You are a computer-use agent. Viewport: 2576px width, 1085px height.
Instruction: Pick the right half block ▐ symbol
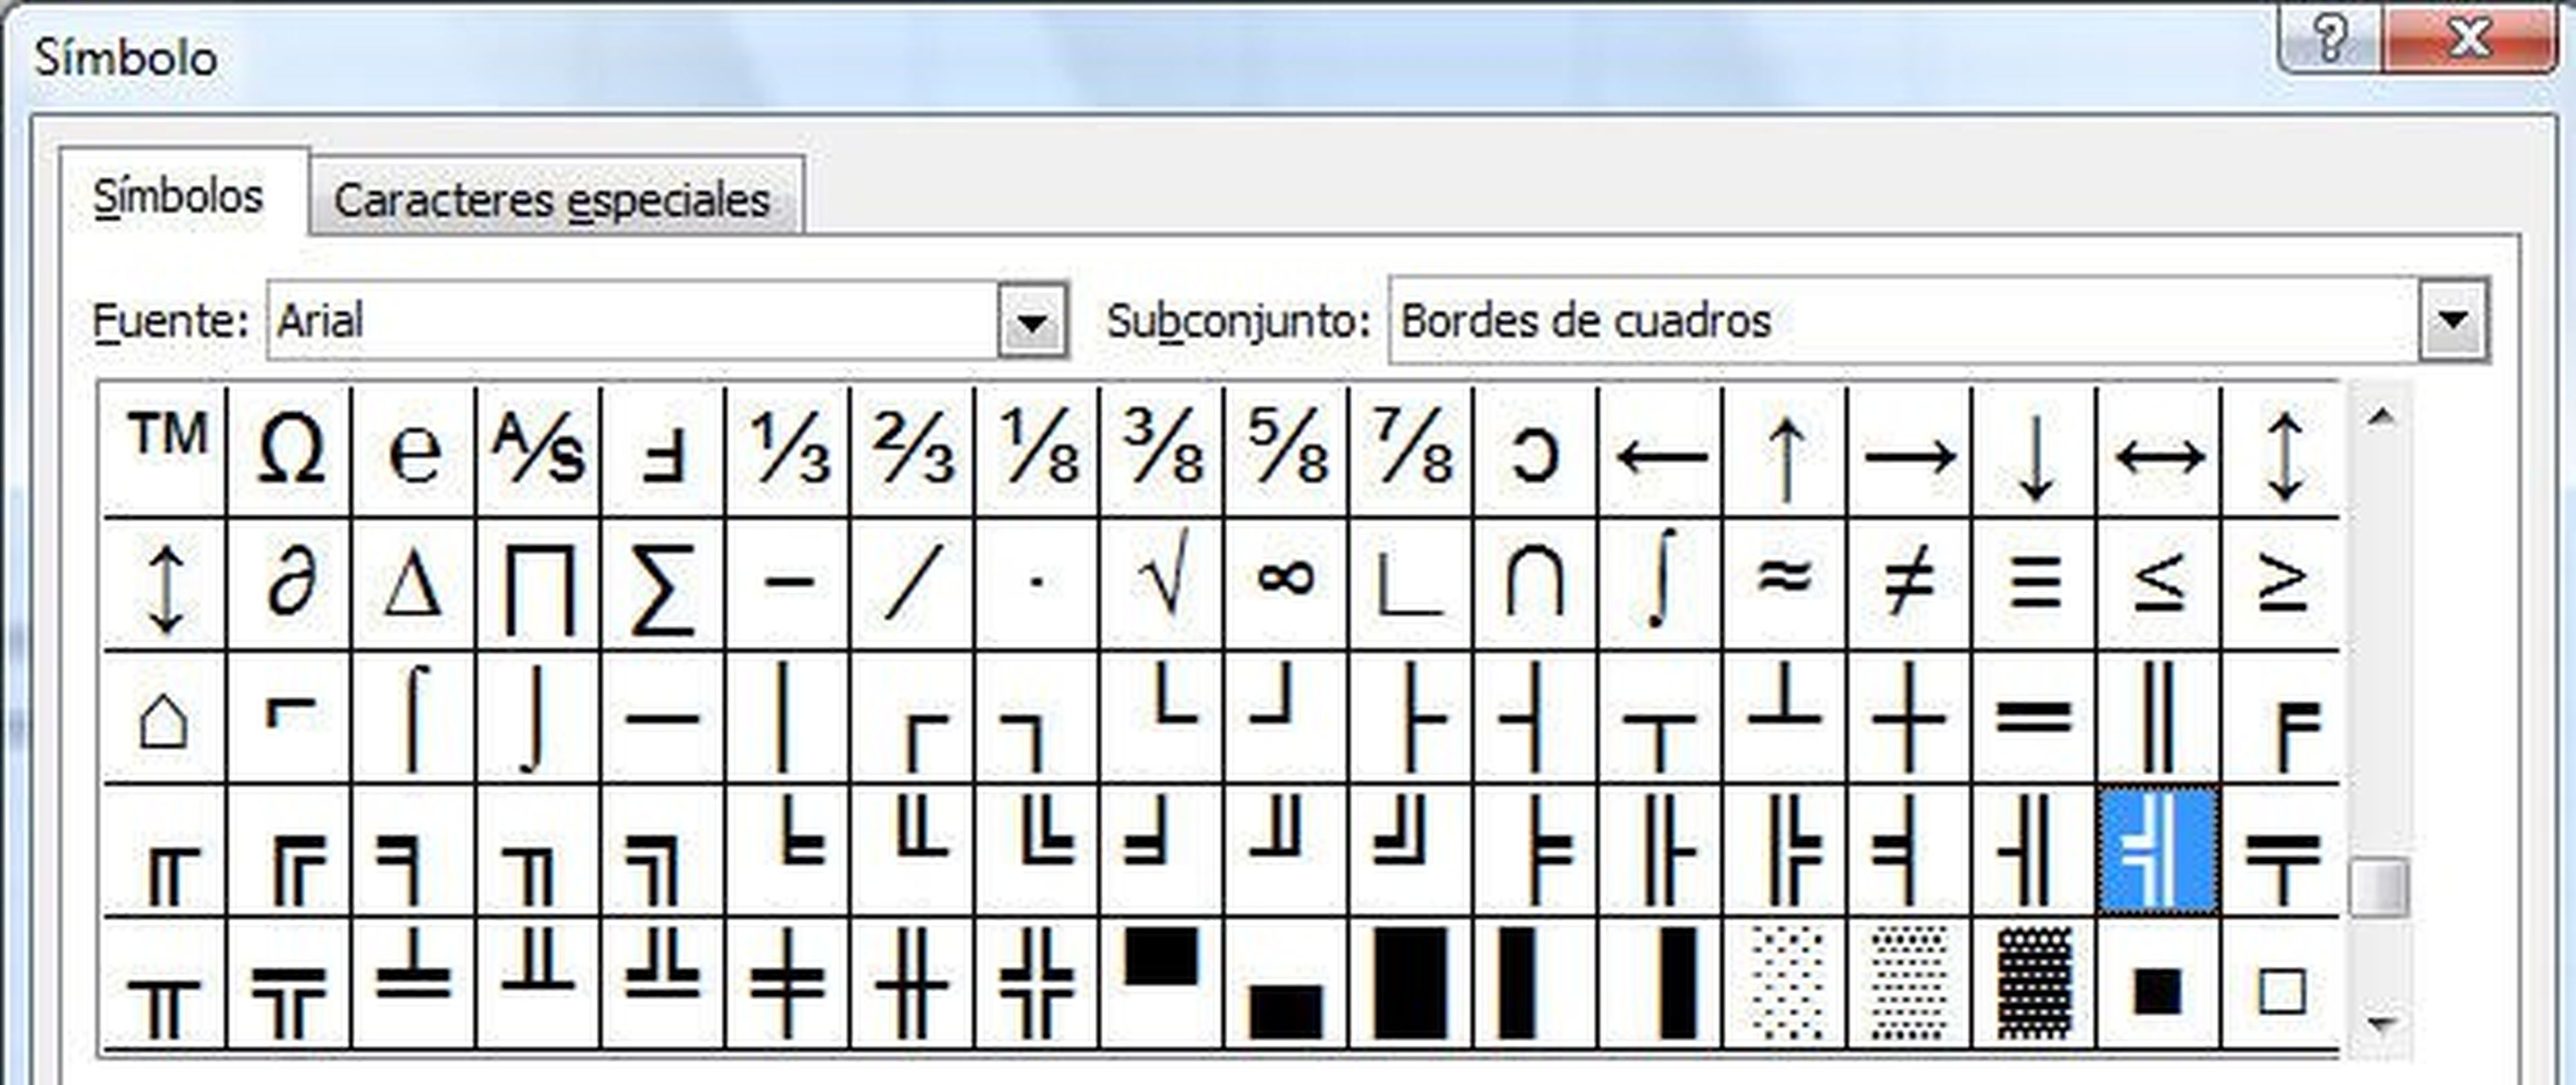(x=1660, y=983)
